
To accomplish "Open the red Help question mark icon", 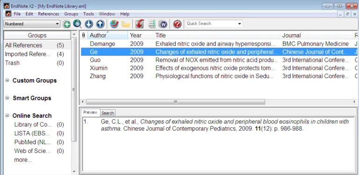I will [177, 24].
